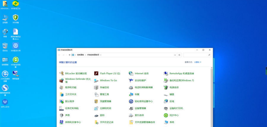Open the Power Options item
The image size is (267, 127).
pyautogui.click(x=174, y=87)
